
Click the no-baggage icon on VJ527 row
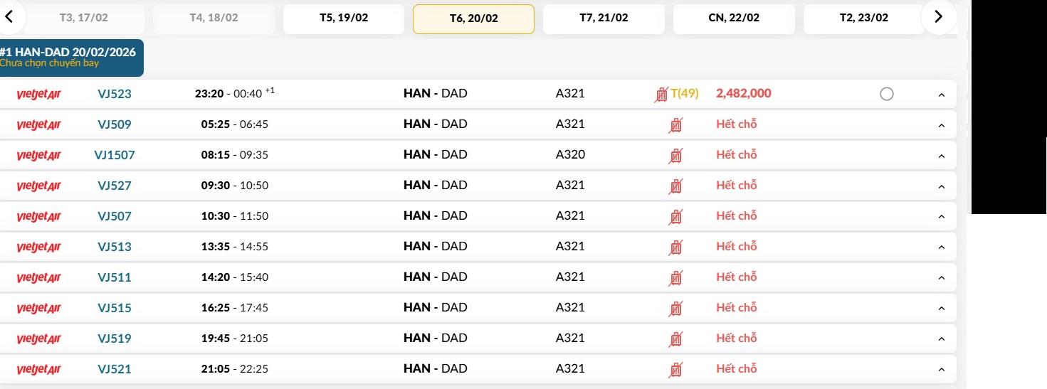[675, 186]
